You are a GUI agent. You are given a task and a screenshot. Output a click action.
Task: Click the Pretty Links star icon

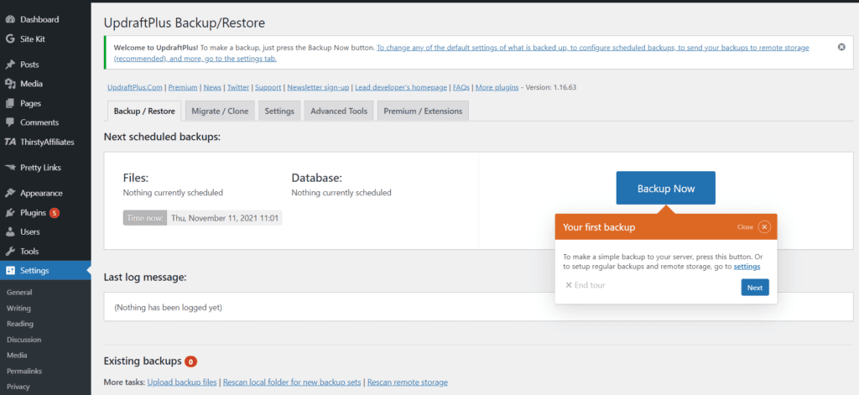pyautogui.click(x=10, y=168)
